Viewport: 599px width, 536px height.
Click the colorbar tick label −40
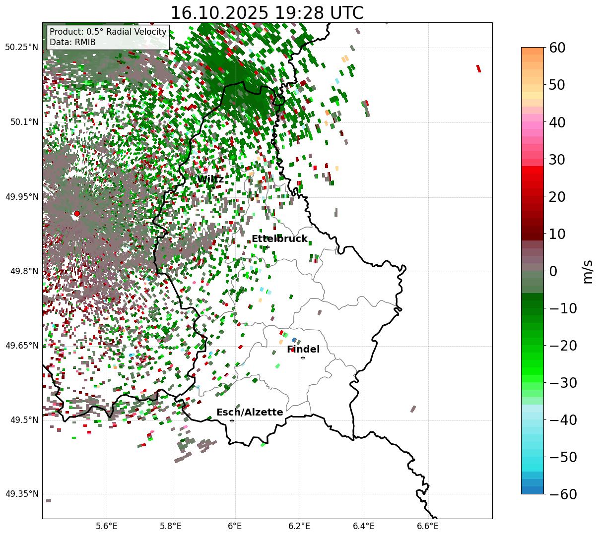tap(563, 419)
